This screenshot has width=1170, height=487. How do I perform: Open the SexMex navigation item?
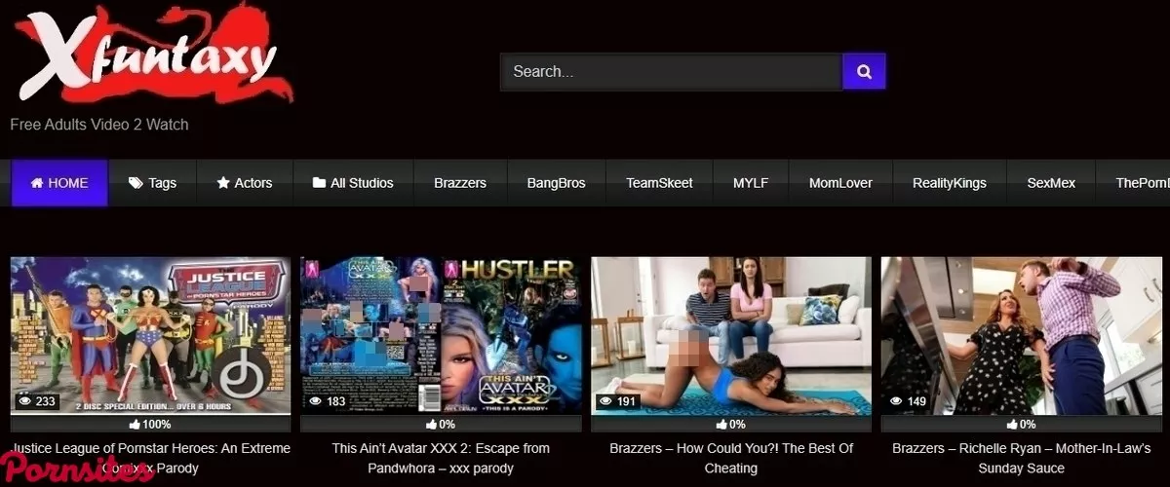point(1051,183)
